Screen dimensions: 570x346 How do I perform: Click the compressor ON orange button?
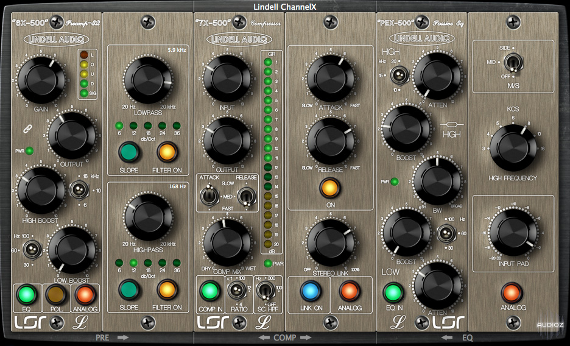pyautogui.click(x=328, y=187)
